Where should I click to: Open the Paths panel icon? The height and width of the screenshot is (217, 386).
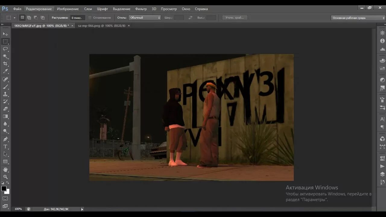[x=382, y=147]
